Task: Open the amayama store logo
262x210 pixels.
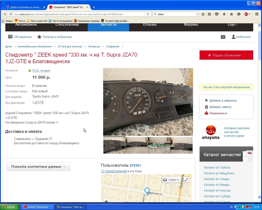Action: pos(210,132)
